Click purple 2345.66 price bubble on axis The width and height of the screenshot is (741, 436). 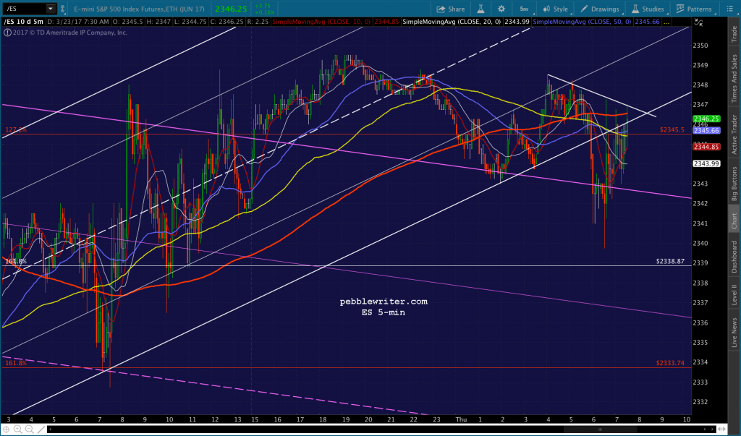[706, 130]
